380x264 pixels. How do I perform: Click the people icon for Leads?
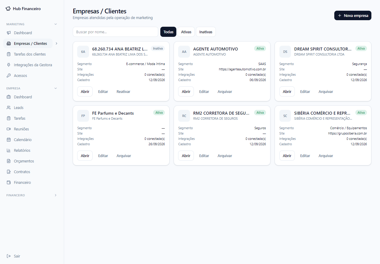9,108
